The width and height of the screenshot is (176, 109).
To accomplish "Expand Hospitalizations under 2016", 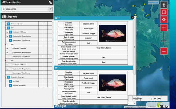I will [x=7, y=52].
